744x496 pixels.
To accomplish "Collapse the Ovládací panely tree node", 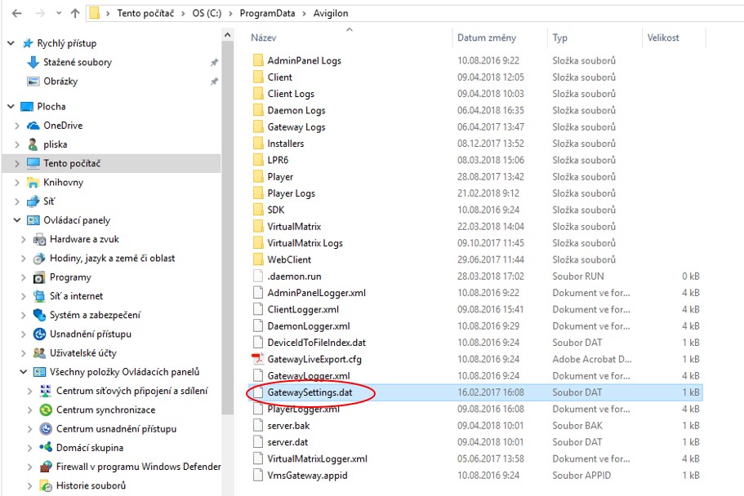I will point(18,220).
